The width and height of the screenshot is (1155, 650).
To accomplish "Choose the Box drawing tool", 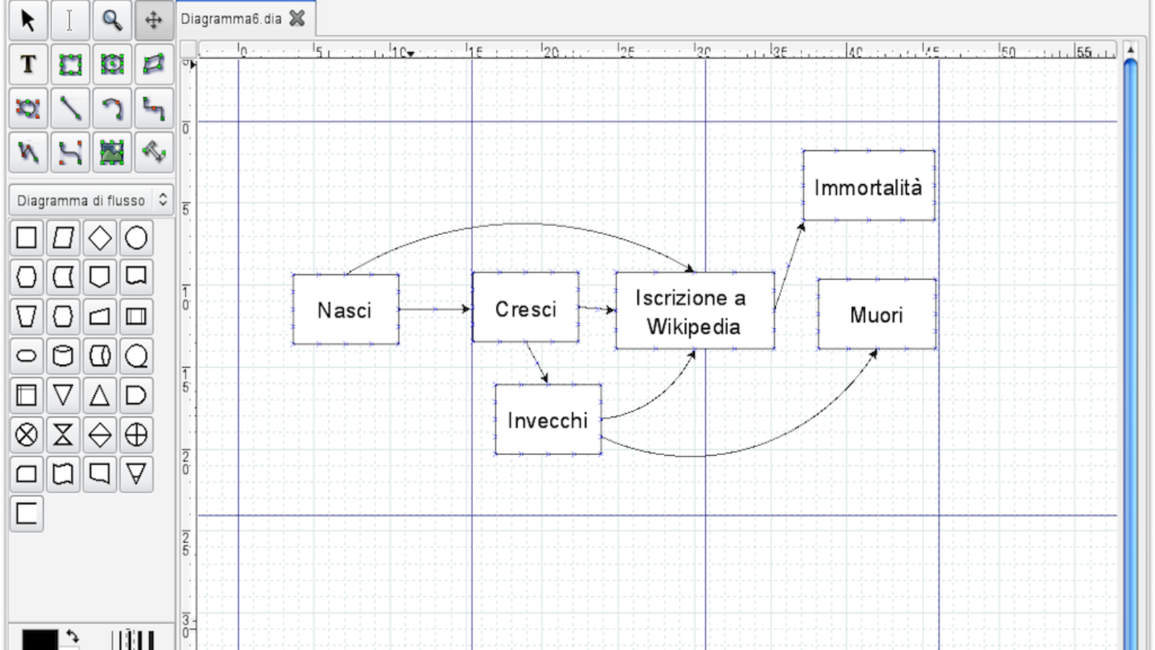I will coord(70,64).
